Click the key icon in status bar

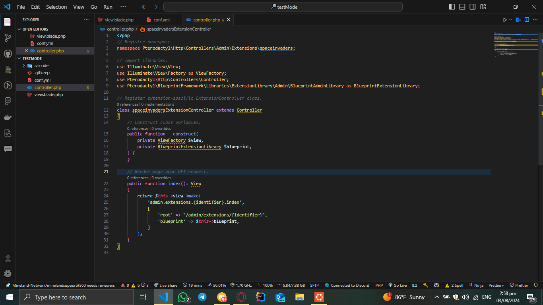425,285
